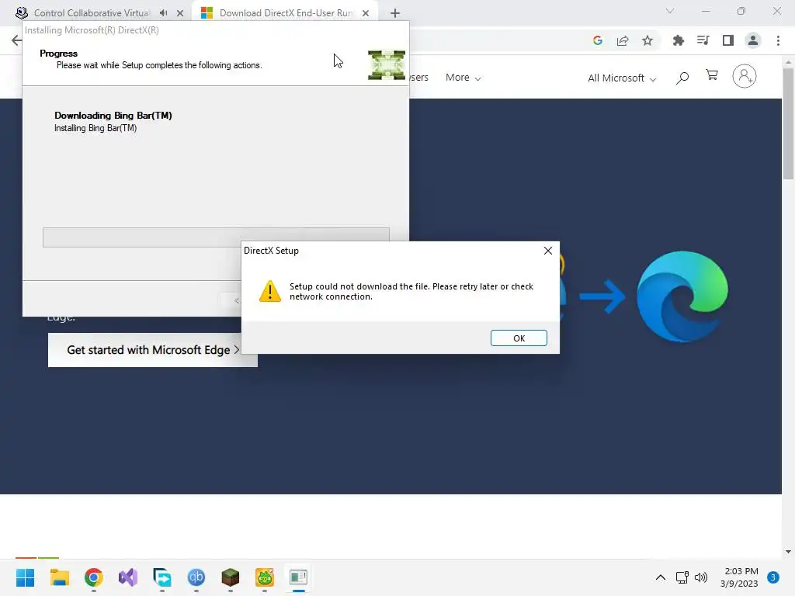Expand the All Microsoft dropdown
795x596 pixels.
pos(622,78)
